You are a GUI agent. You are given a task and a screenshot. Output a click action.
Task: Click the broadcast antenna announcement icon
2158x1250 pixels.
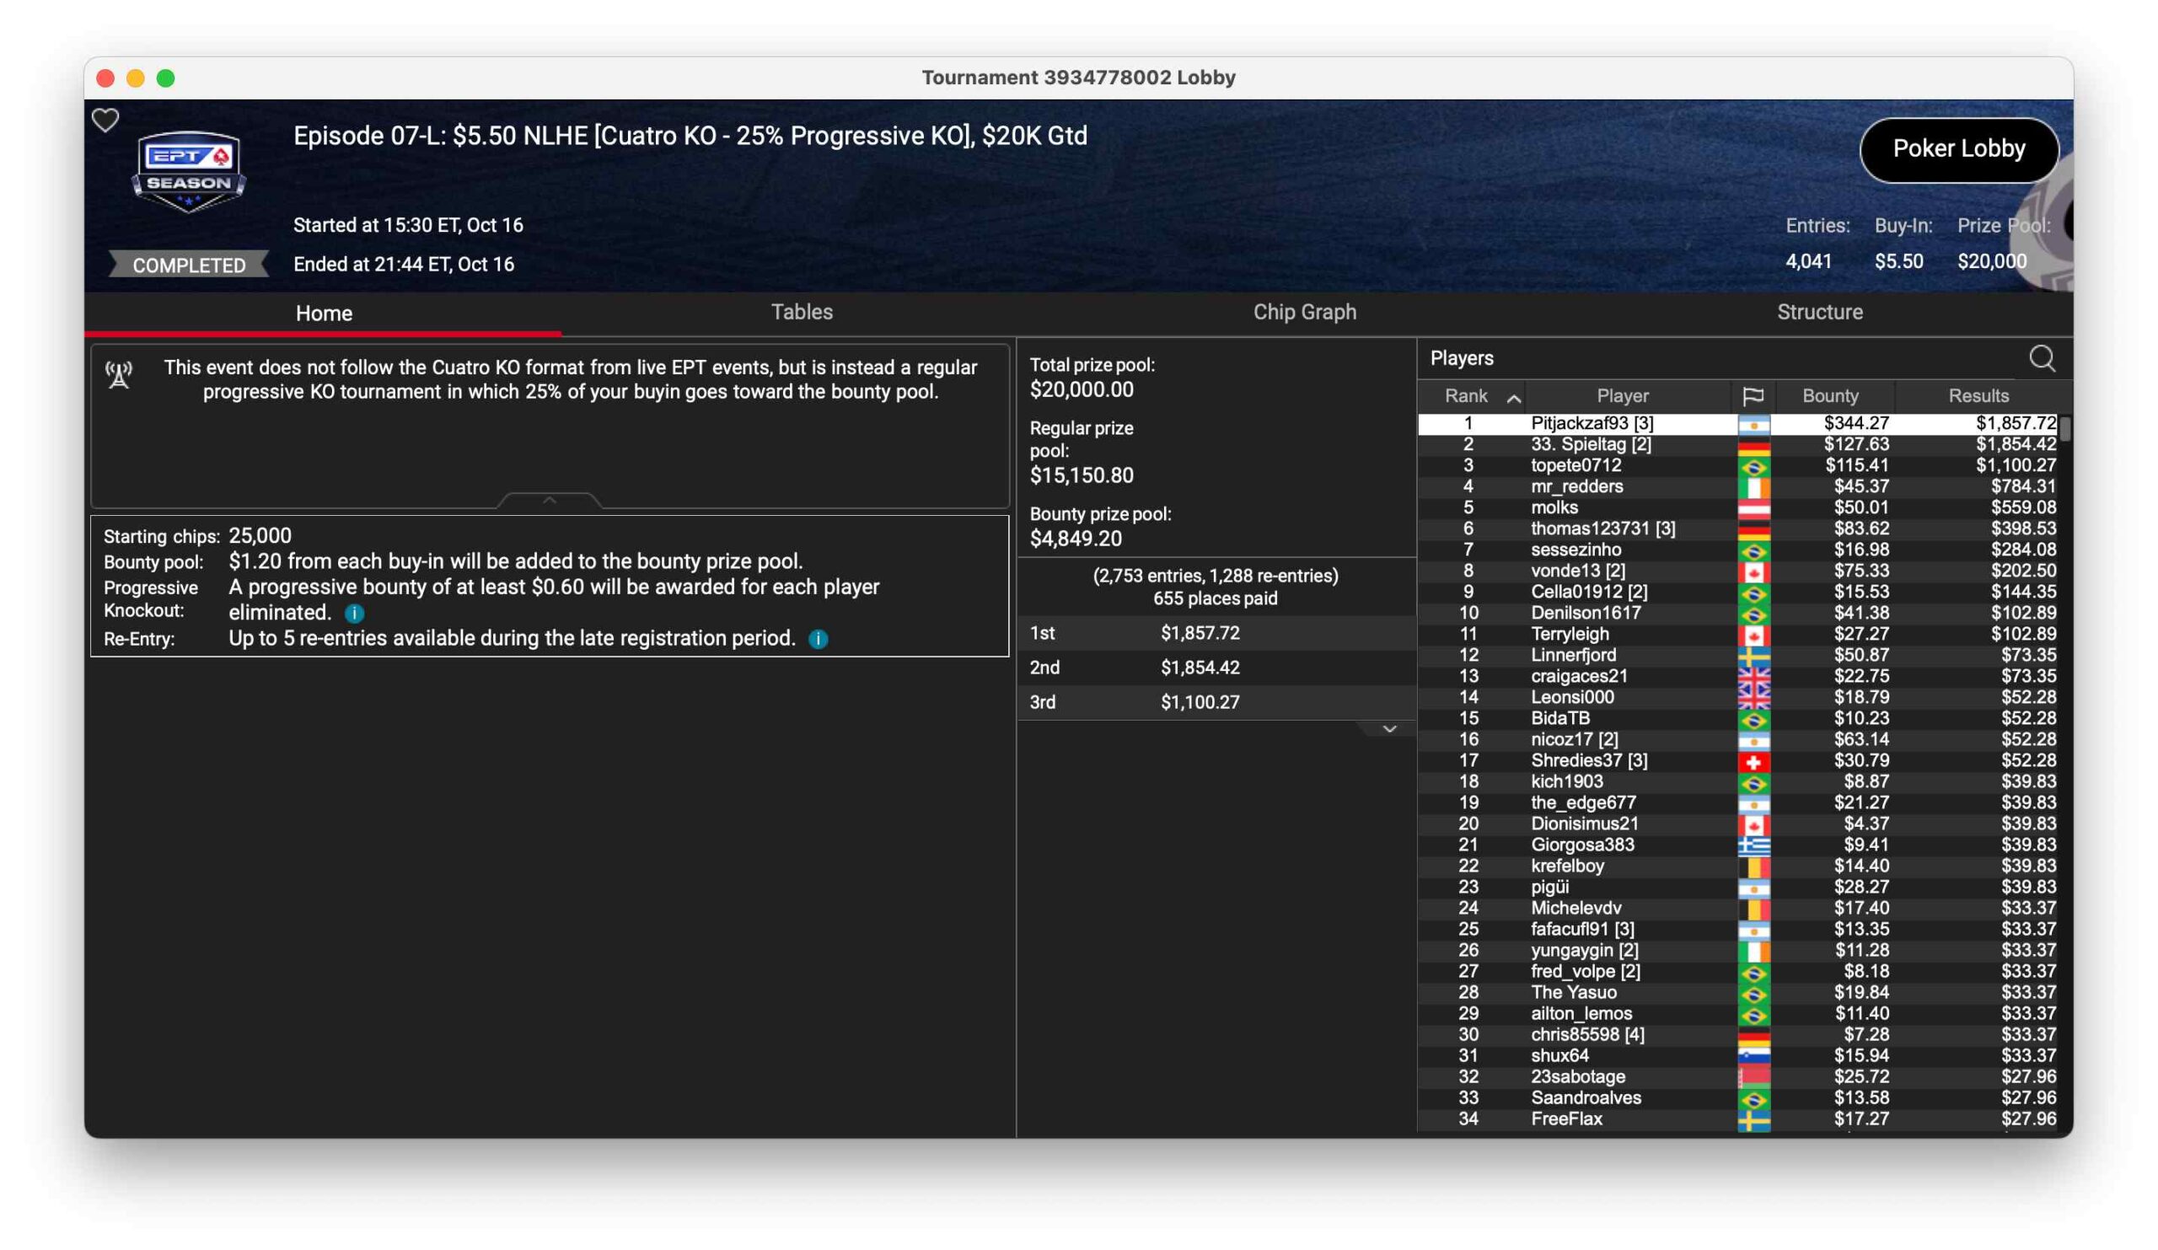119,374
